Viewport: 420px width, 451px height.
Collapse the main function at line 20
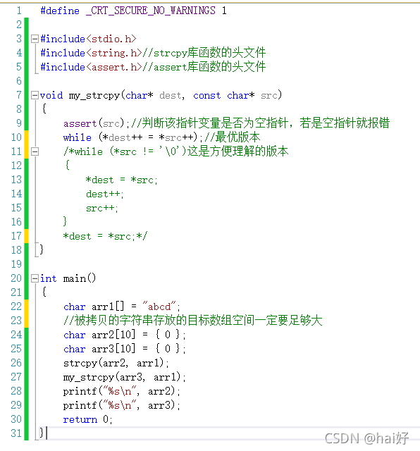[35, 278]
